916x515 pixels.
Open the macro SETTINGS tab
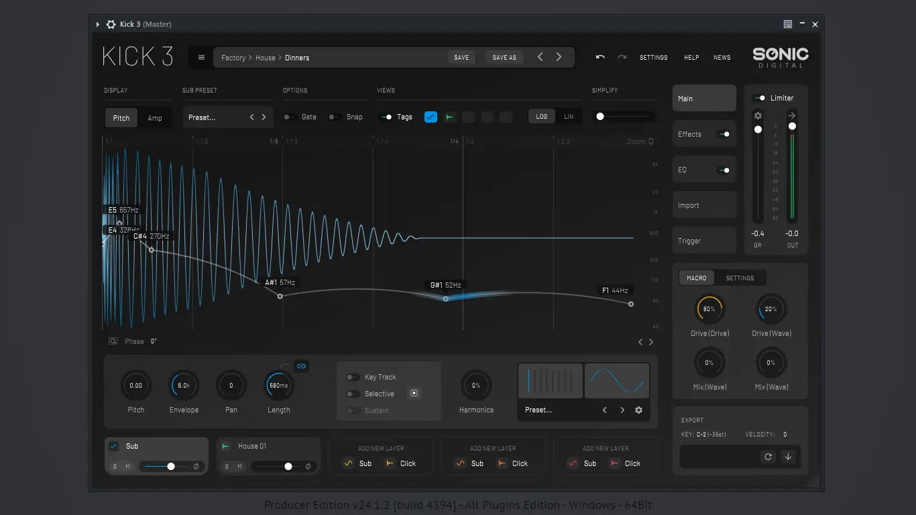(x=740, y=278)
